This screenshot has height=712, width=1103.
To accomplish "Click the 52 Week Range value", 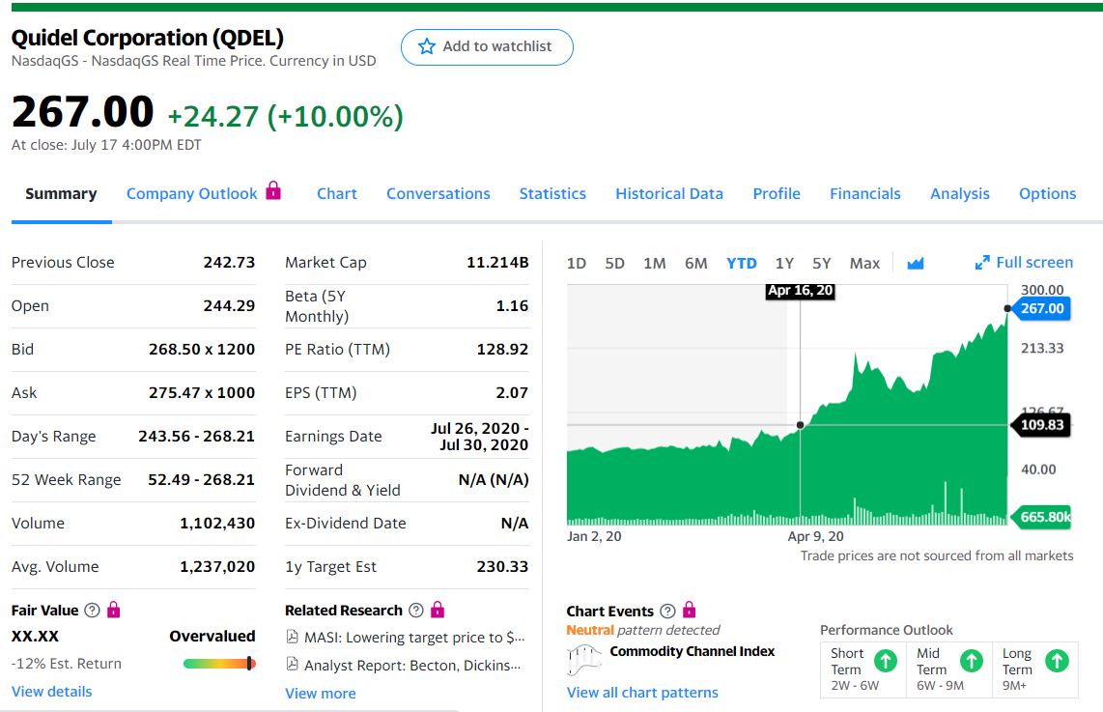I will [201, 480].
